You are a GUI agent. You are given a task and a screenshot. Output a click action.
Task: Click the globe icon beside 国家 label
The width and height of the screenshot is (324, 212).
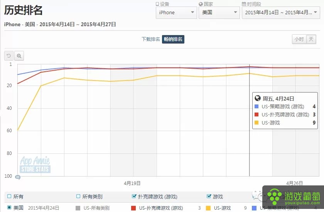tap(201, 4)
